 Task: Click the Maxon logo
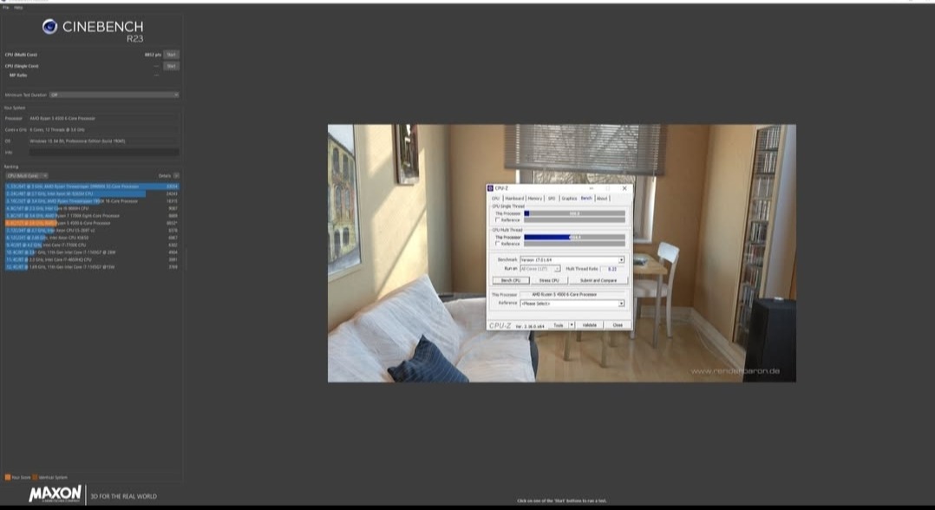pyautogui.click(x=55, y=494)
